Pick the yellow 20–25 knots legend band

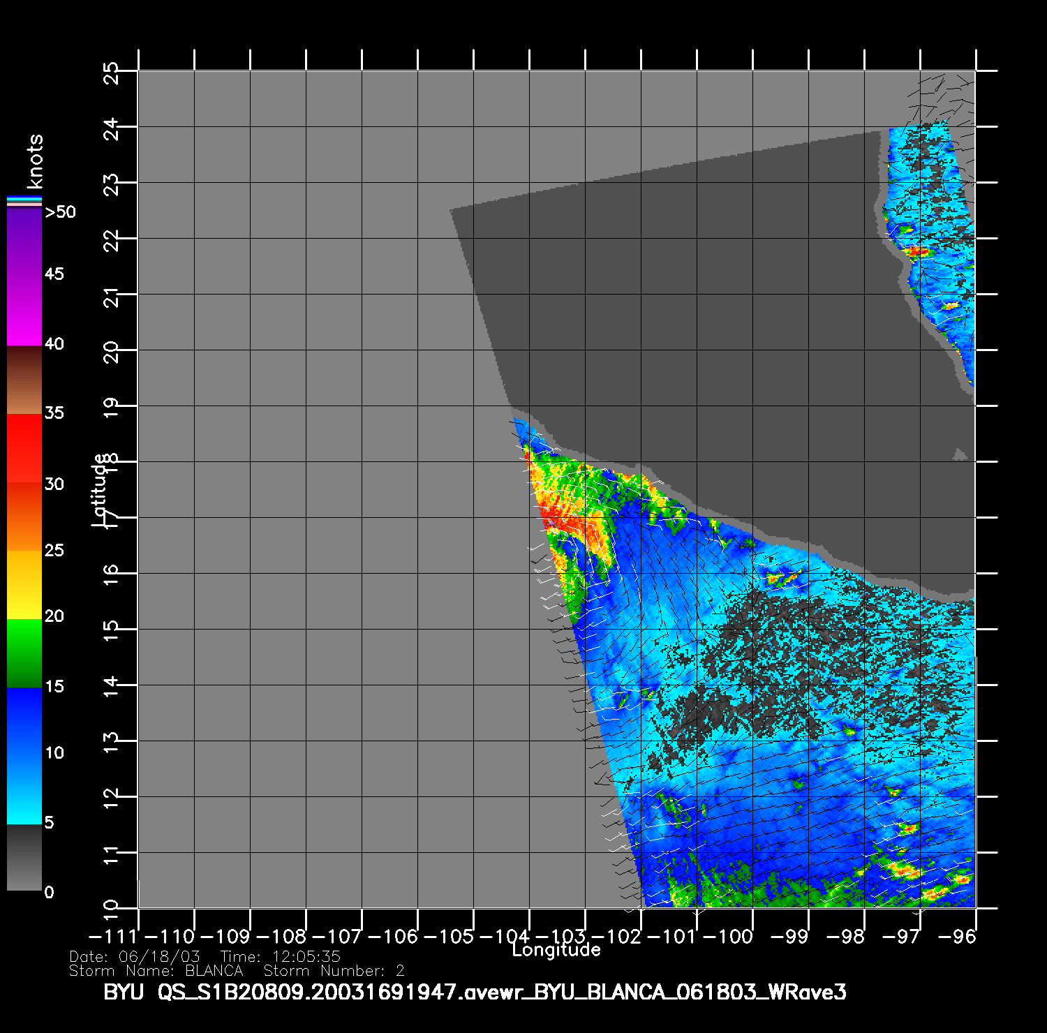24,584
